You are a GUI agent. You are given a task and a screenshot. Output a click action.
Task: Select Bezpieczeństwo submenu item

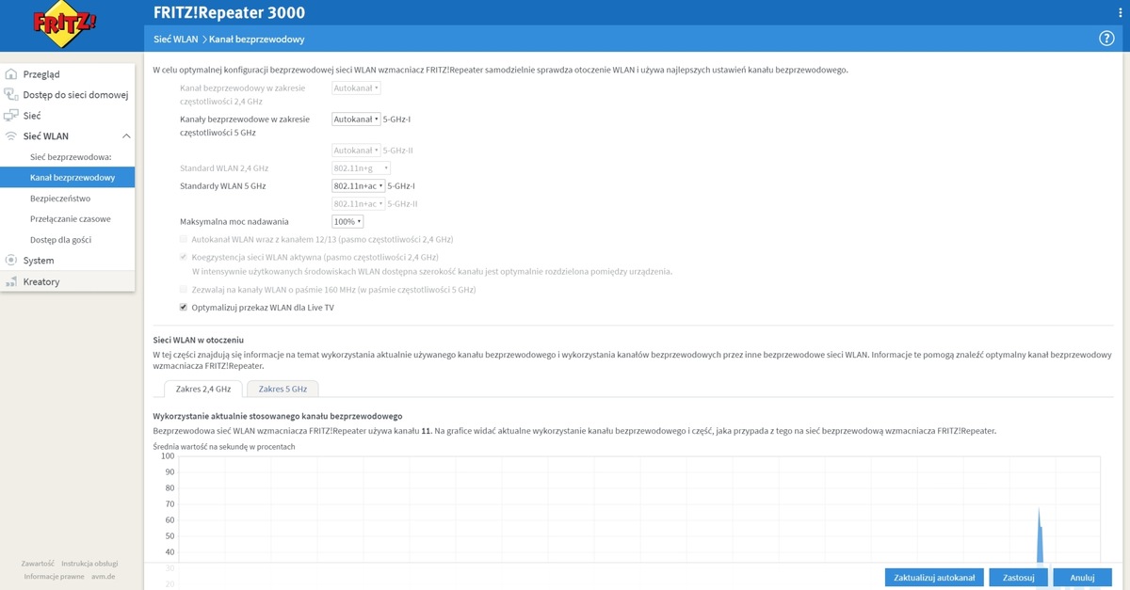point(60,199)
